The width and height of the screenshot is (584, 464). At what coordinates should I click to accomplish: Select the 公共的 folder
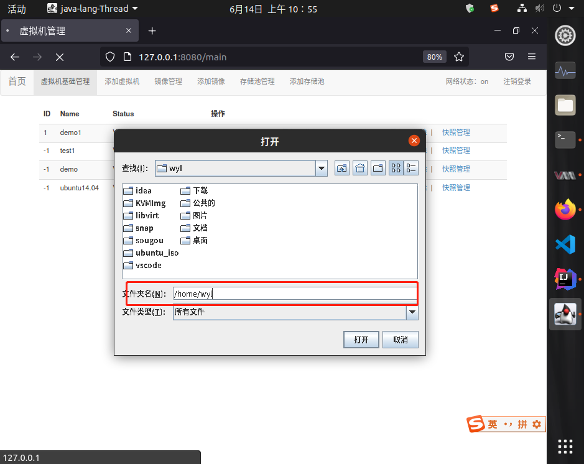pos(198,203)
